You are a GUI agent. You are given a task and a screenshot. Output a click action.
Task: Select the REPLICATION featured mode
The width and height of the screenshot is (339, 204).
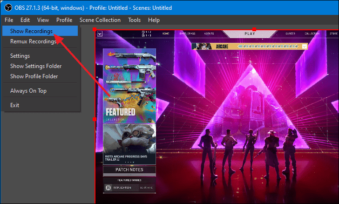(129, 188)
